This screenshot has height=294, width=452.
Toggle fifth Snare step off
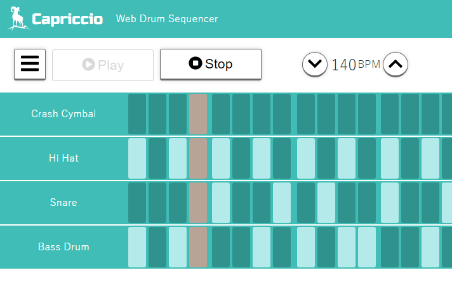coord(221,203)
